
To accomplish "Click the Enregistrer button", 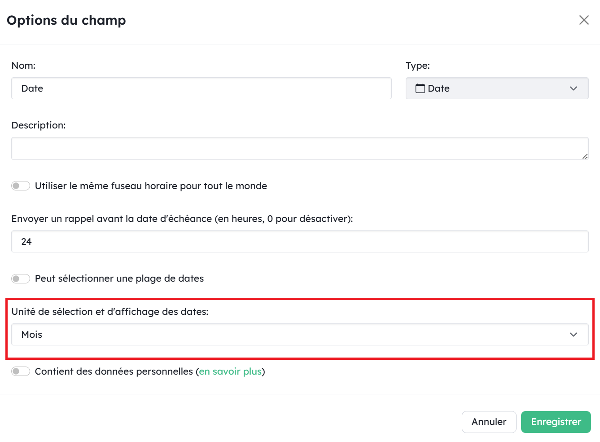I will (x=556, y=422).
